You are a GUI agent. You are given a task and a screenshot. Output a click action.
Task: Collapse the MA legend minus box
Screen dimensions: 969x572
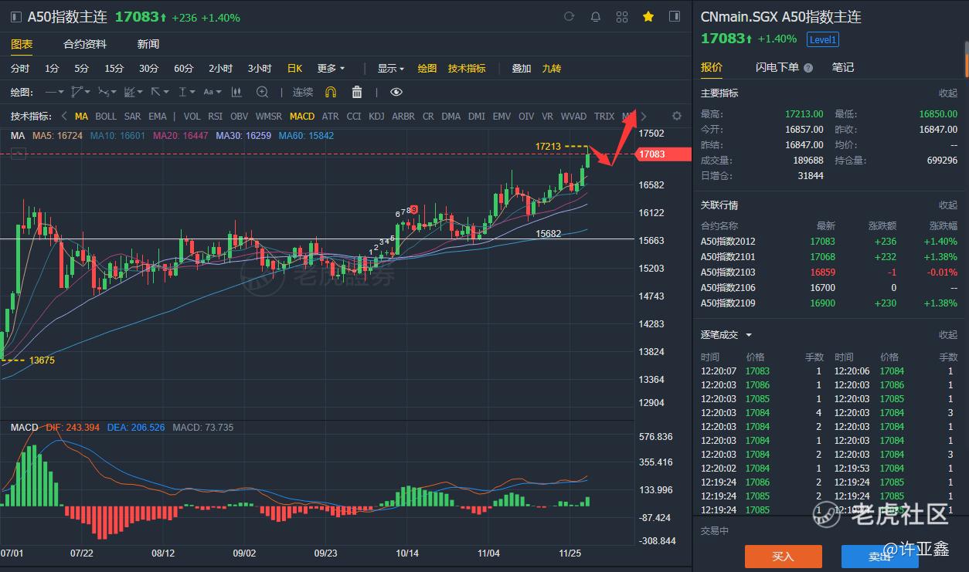tap(18, 154)
